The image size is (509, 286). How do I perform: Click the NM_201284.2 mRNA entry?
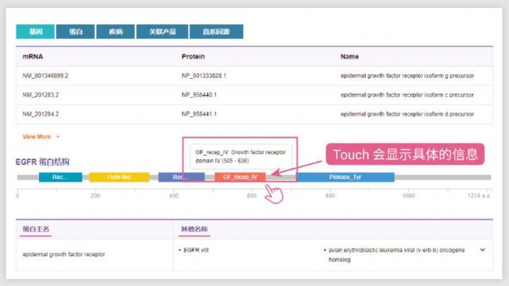click(x=41, y=114)
